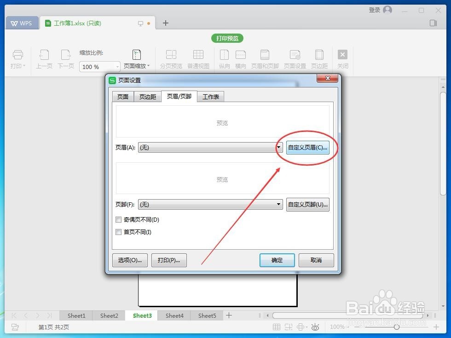
Task: Expand the 页眉(A) header dropdown
Action: (278, 147)
